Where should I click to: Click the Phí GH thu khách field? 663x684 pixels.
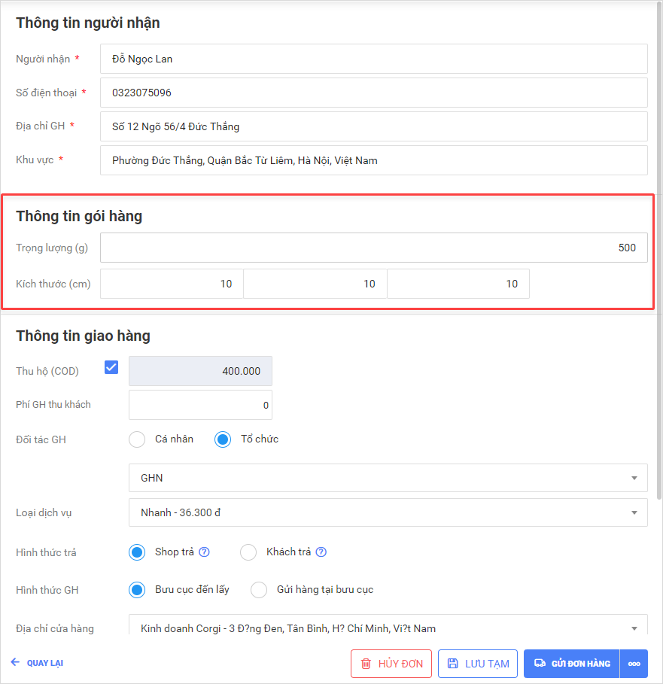200,405
